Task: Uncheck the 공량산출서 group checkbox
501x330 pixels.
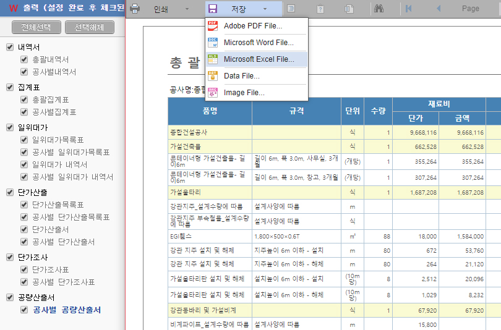Action: click(10, 297)
